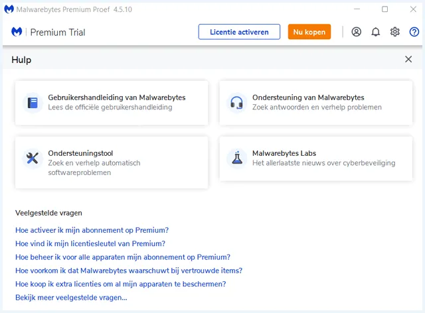The image size is (425, 313).
Task: Click the Premium Trial label
Action: point(58,32)
